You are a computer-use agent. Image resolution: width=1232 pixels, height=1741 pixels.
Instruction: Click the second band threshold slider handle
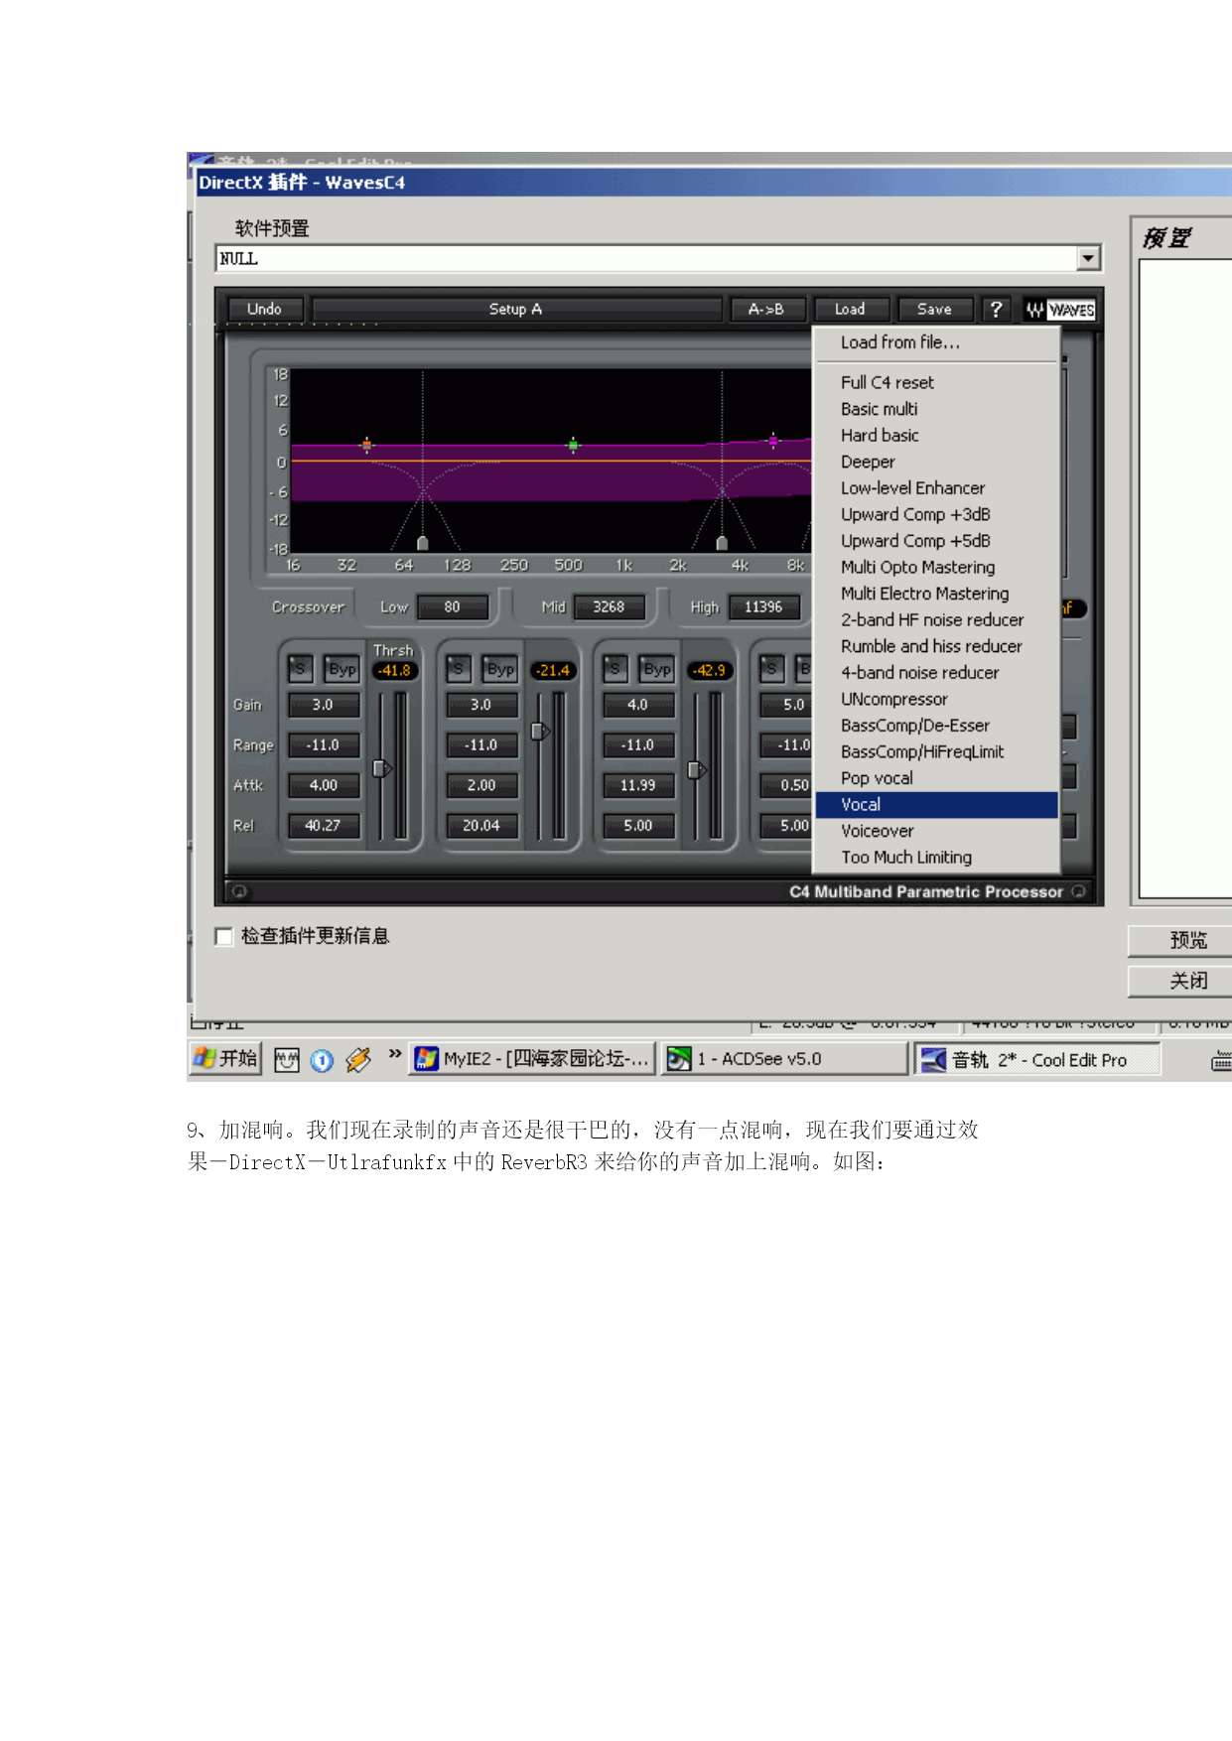[x=540, y=732]
